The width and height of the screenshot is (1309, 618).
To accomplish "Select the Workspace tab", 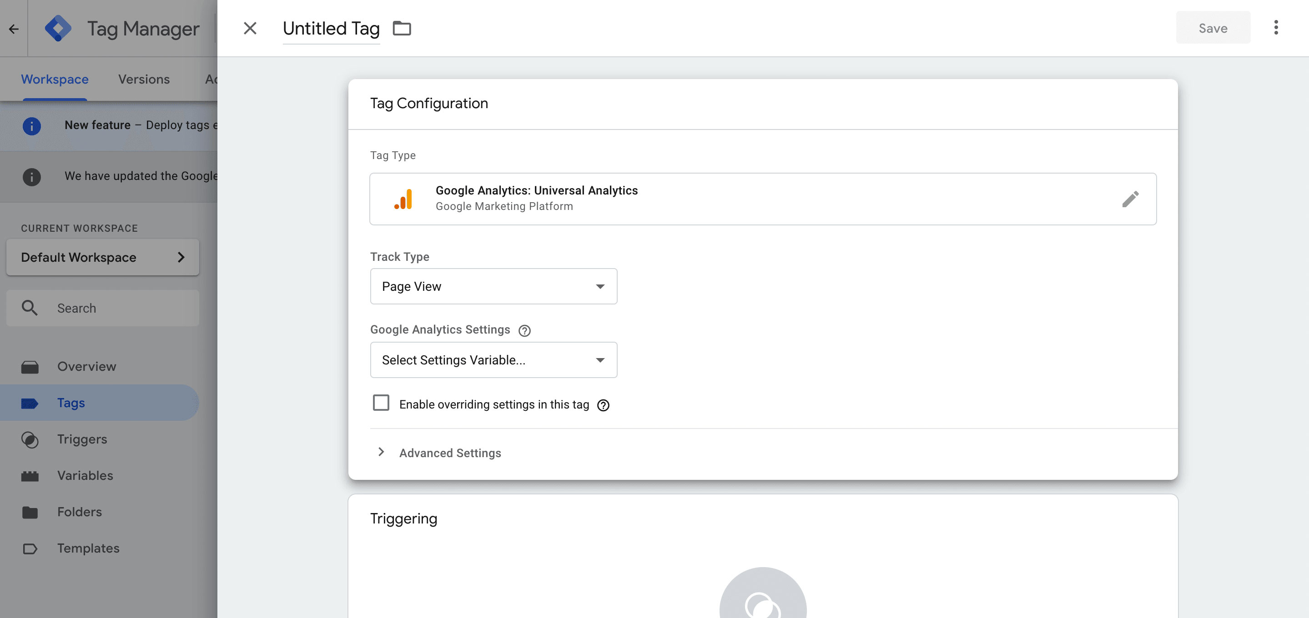I will [55, 79].
